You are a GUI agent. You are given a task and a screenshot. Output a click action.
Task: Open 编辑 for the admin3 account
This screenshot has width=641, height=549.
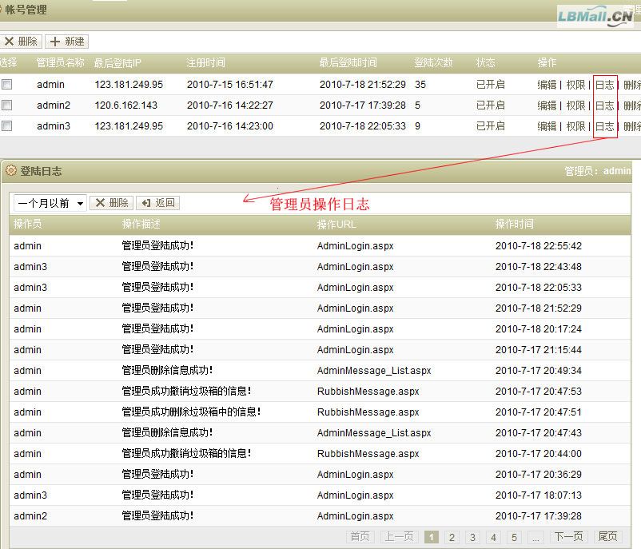pyautogui.click(x=547, y=126)
